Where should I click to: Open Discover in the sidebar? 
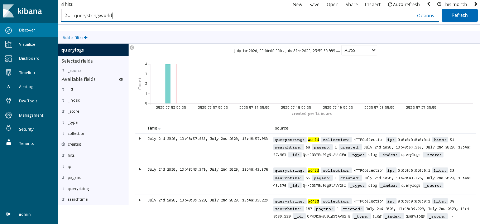29,30
